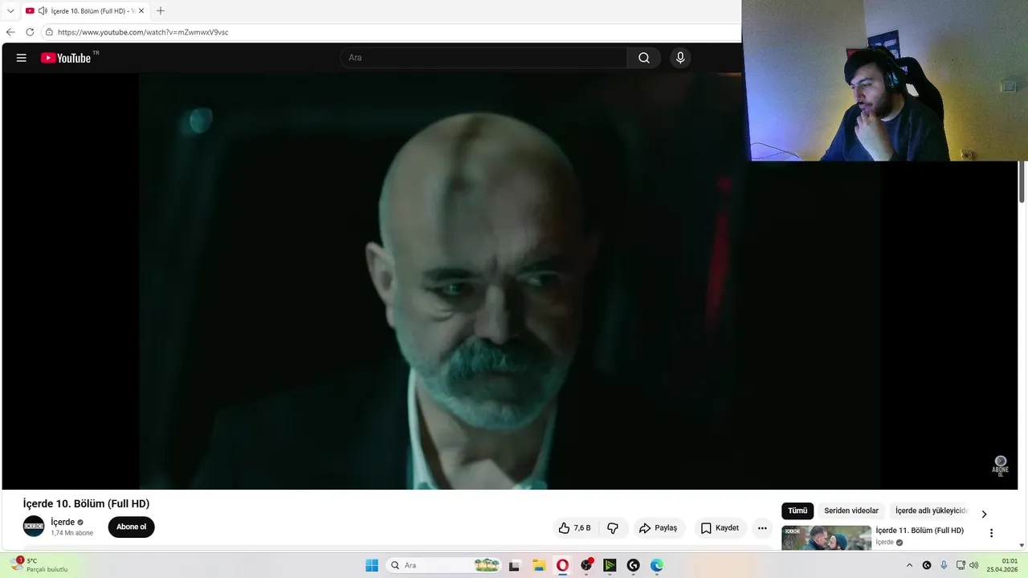The width and height of the screenshot is (1028, 578).
Task: Open the İçerde channel avatar
Action: click(34, 527)
